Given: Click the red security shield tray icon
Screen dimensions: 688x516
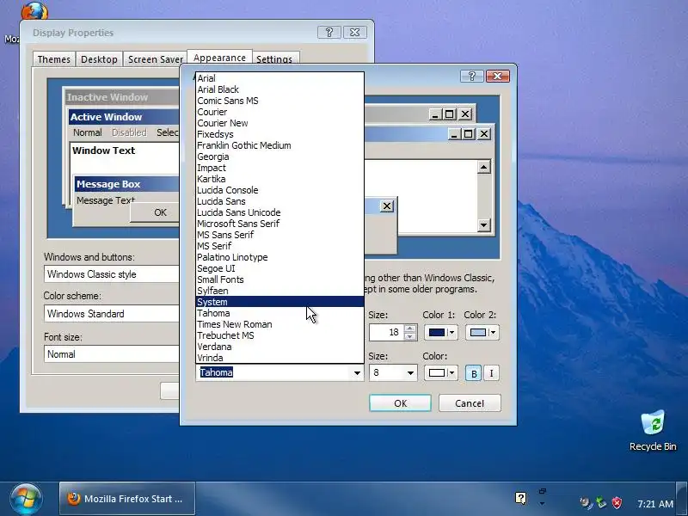Looking at the screenshot, I should 617,502.
